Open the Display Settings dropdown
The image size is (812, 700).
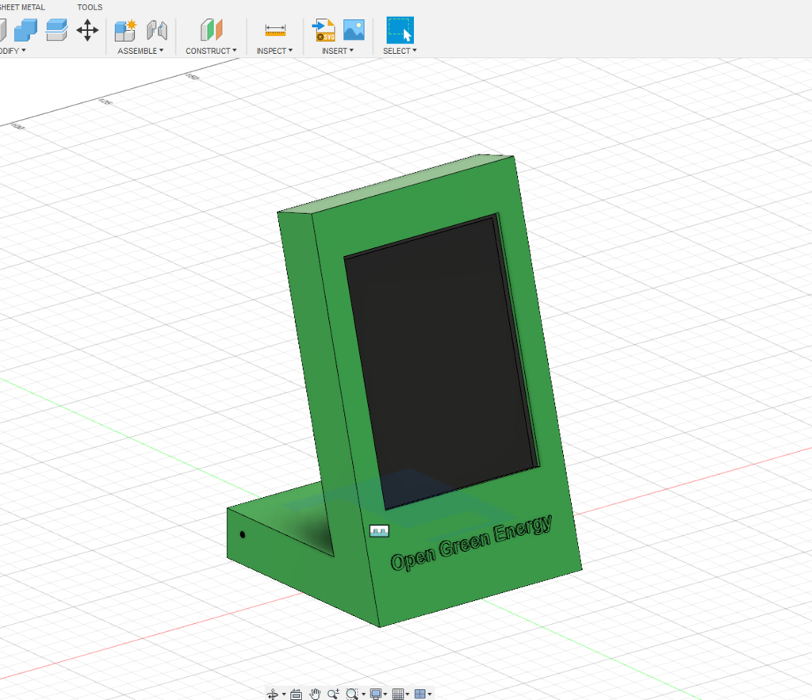coord(377,694)
